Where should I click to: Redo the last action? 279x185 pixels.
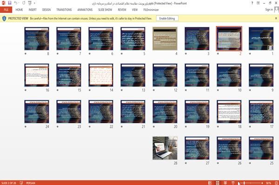coord(24,3)
